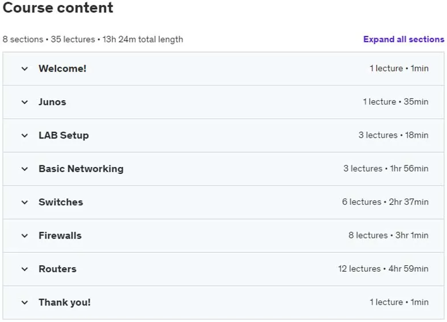Select the Basic Networking section title
This screenshot has width=447, height=322.
pos(81,169)
